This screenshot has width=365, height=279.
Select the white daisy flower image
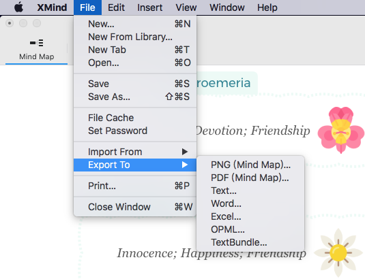click(x=338, y=252)
